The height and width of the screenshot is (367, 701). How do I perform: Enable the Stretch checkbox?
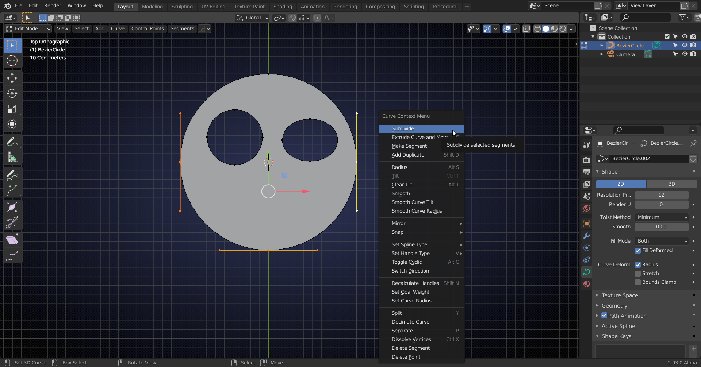point(638,274)
